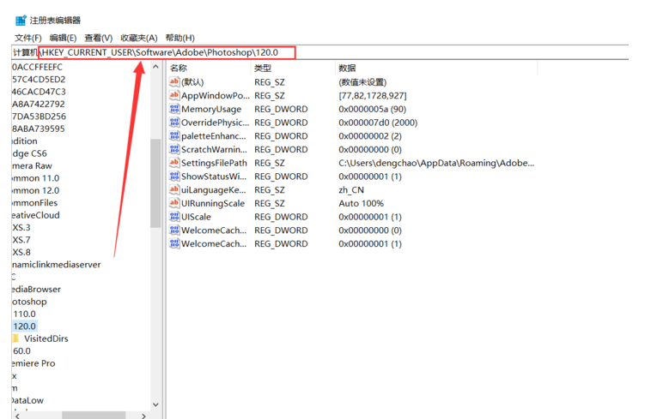Open the 帮助(H) menu
Screen dimensions: 651x419
pos(179,38)
